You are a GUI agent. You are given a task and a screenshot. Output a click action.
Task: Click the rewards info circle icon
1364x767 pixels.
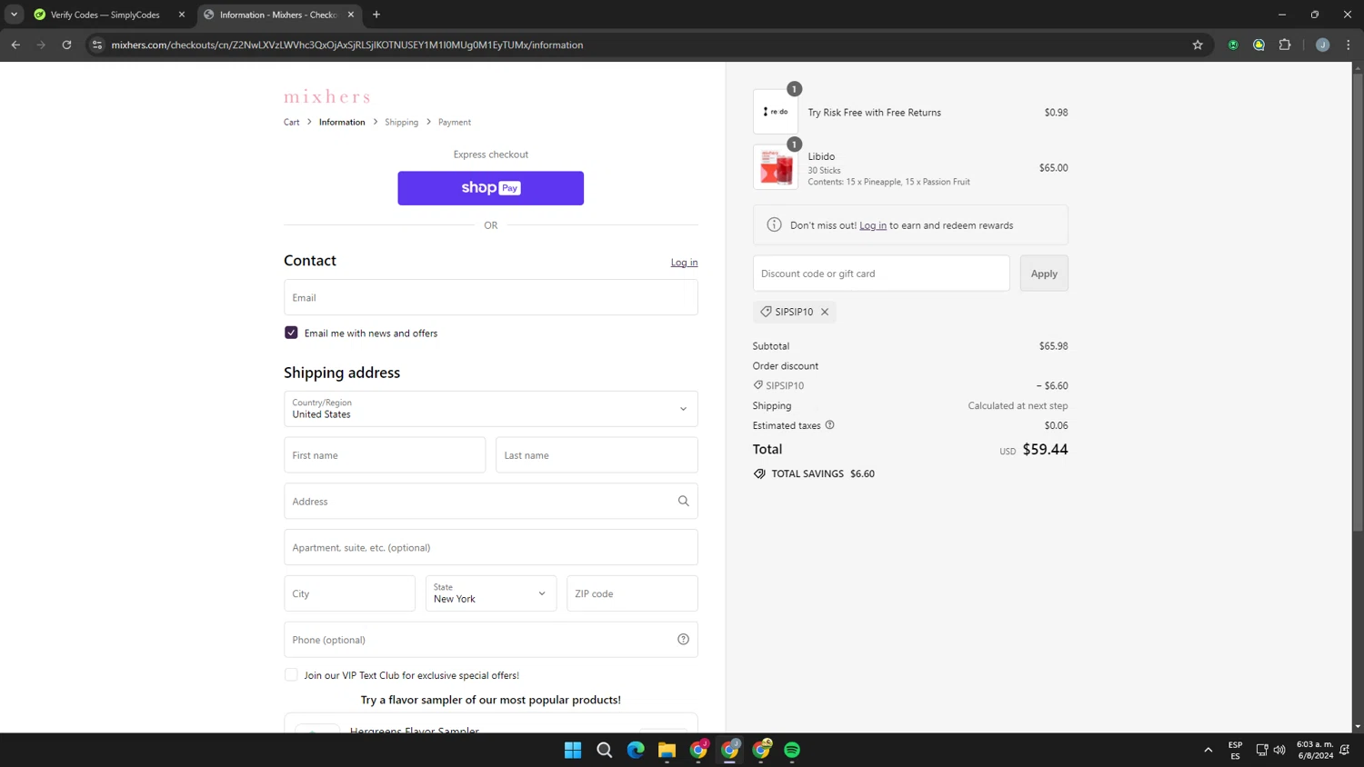774,225
